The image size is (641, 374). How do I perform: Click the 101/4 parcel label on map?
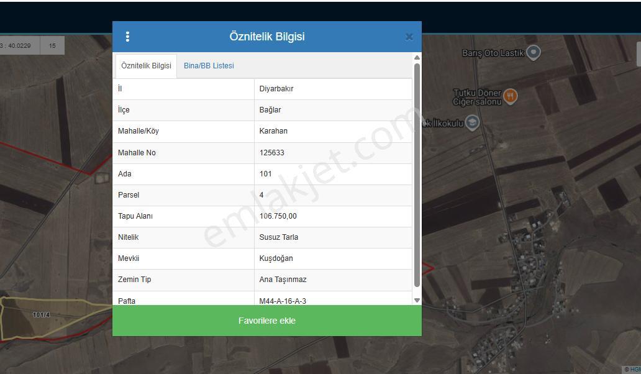click(x=41, y=315)
